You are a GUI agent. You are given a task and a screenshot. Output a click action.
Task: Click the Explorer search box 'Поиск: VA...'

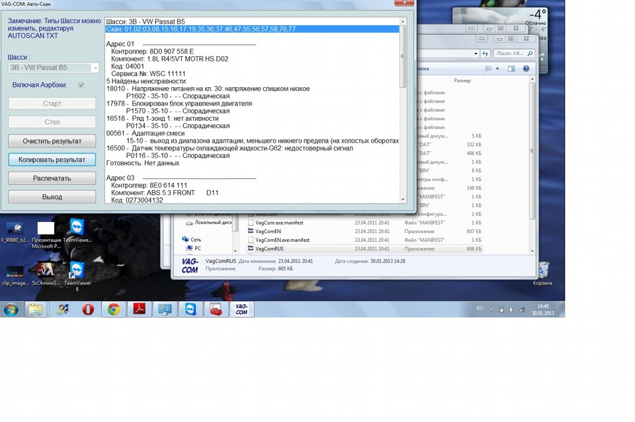coord(513,53)
